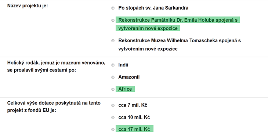Click the question text Název projektu je

(x=28, y=6)
